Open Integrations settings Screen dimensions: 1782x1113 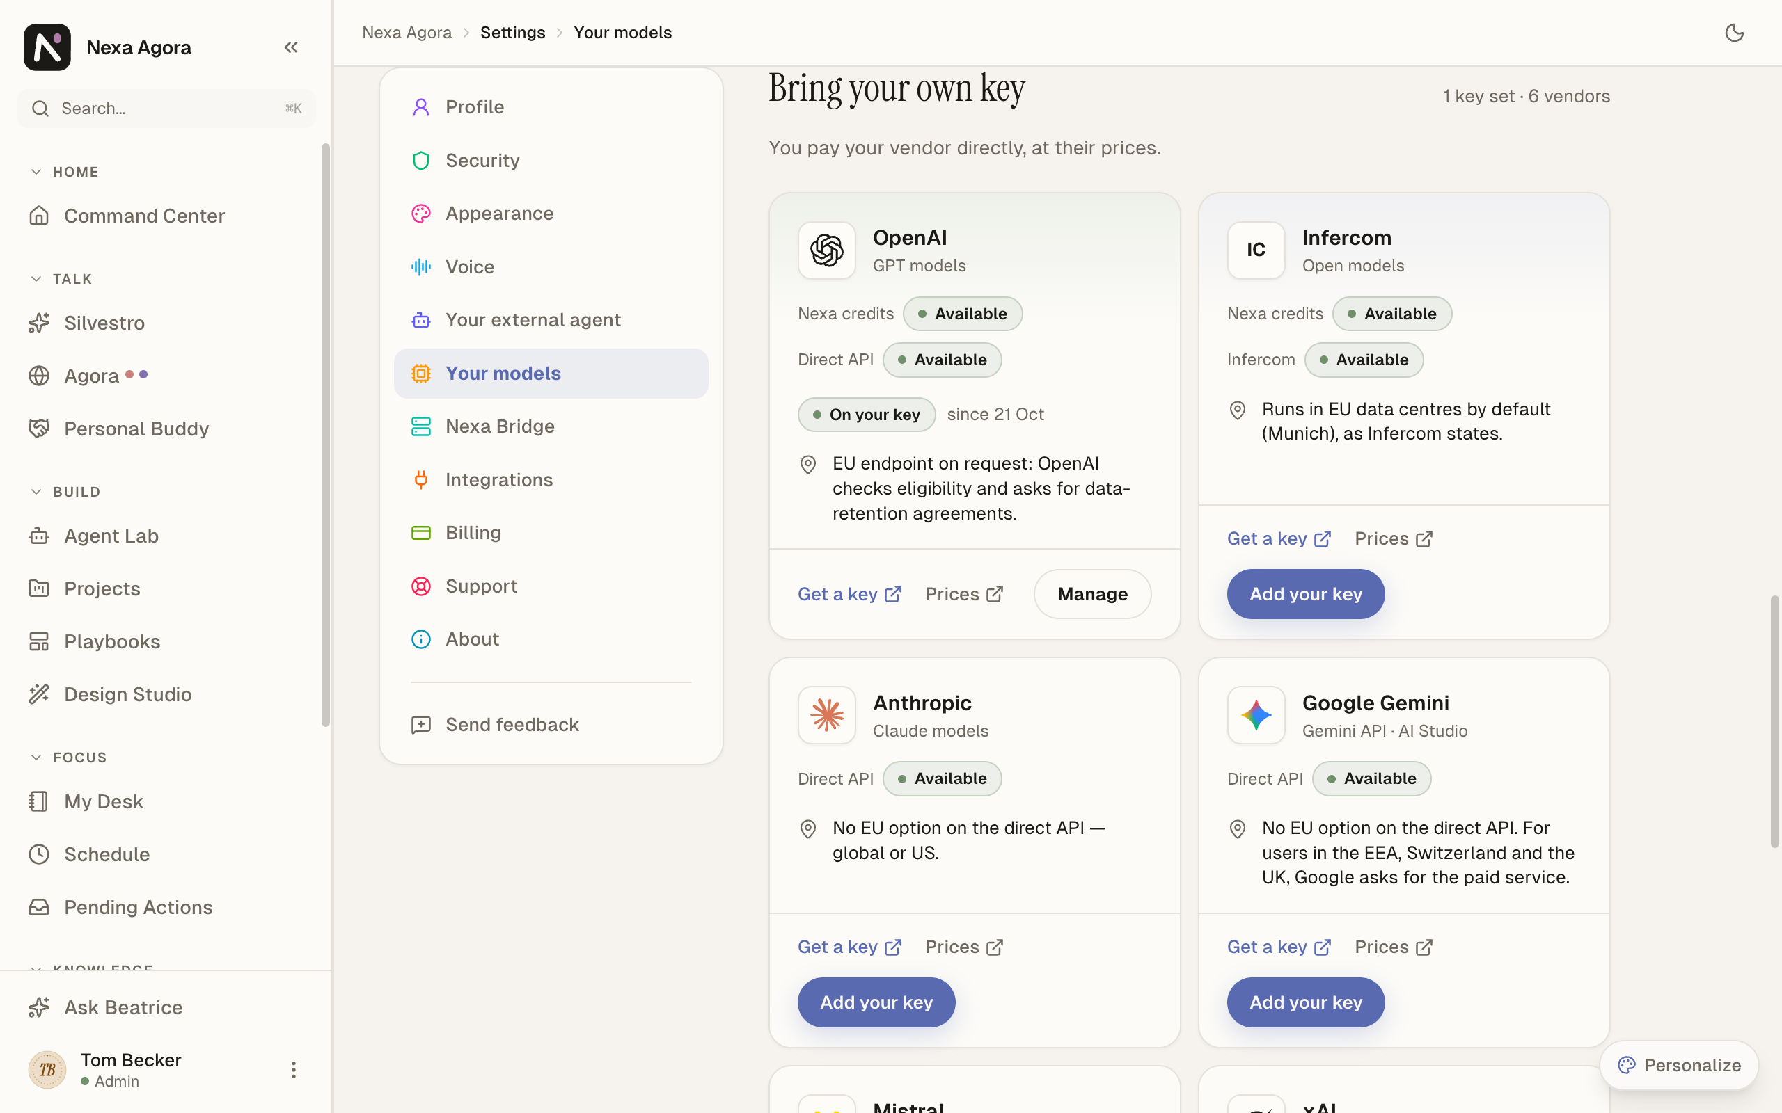[551, 480]
